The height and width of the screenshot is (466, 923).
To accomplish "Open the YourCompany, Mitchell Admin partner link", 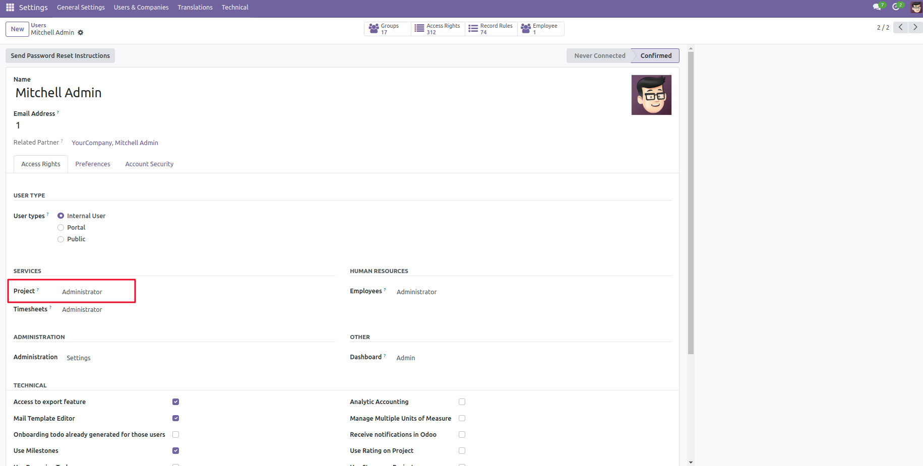I will coord(115,143).
